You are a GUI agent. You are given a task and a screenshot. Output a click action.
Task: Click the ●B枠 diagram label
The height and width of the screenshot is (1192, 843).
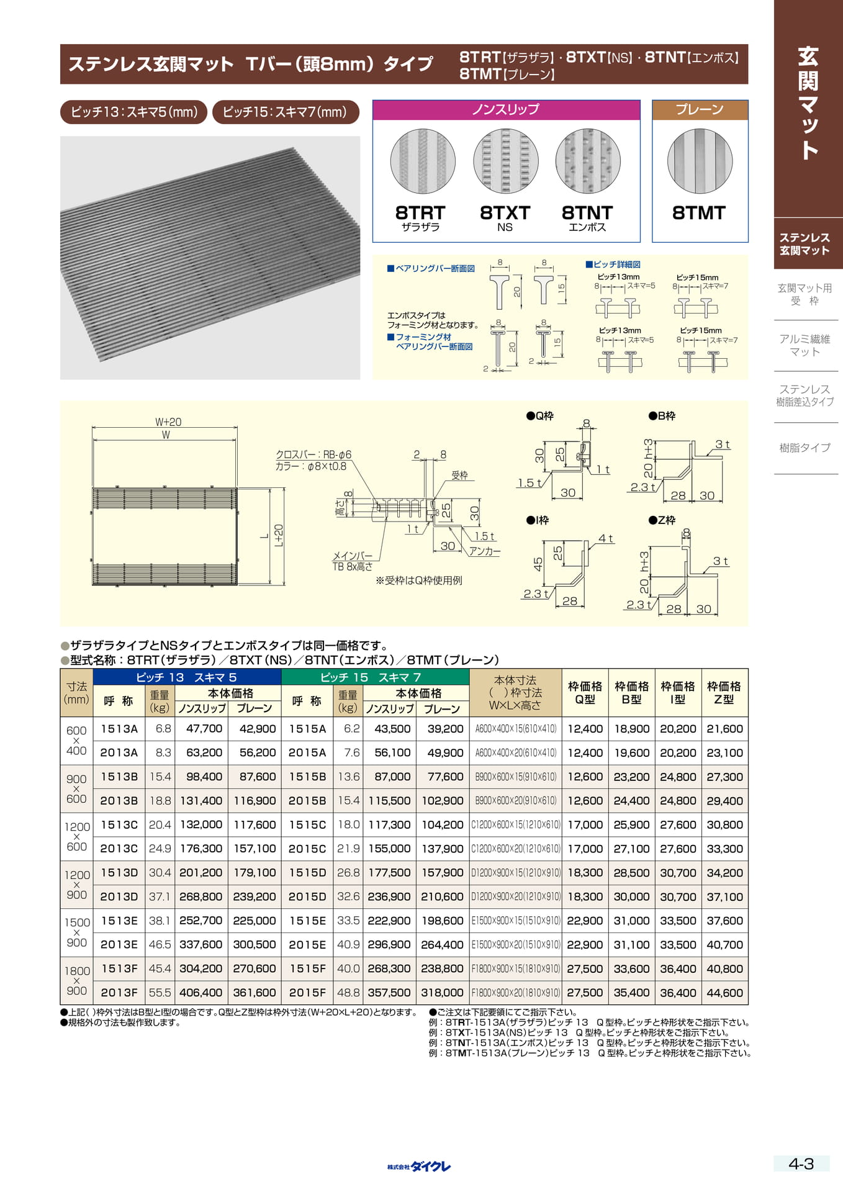pos(662,416)
